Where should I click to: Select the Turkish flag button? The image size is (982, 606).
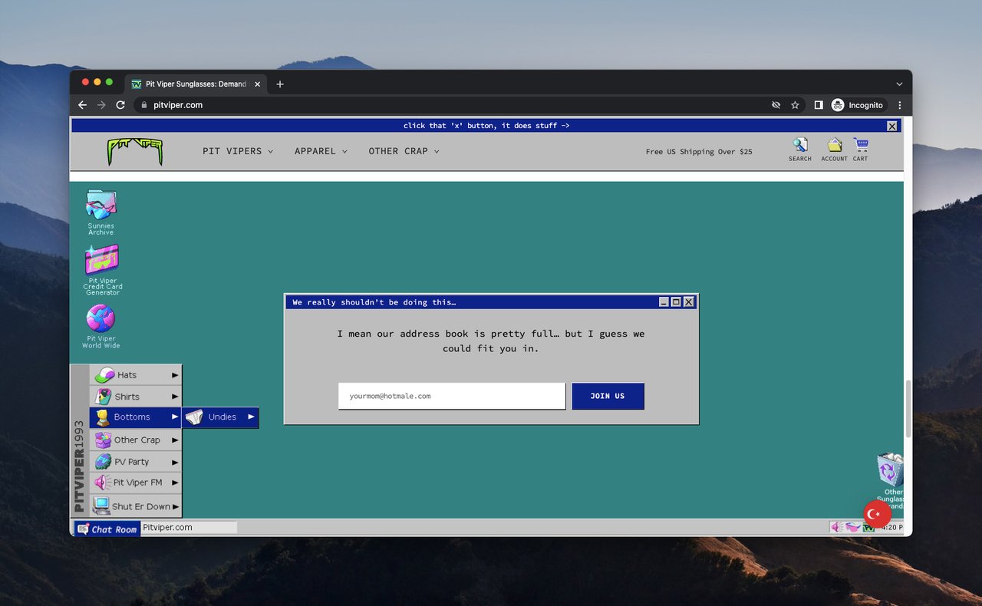pos(876,514)
